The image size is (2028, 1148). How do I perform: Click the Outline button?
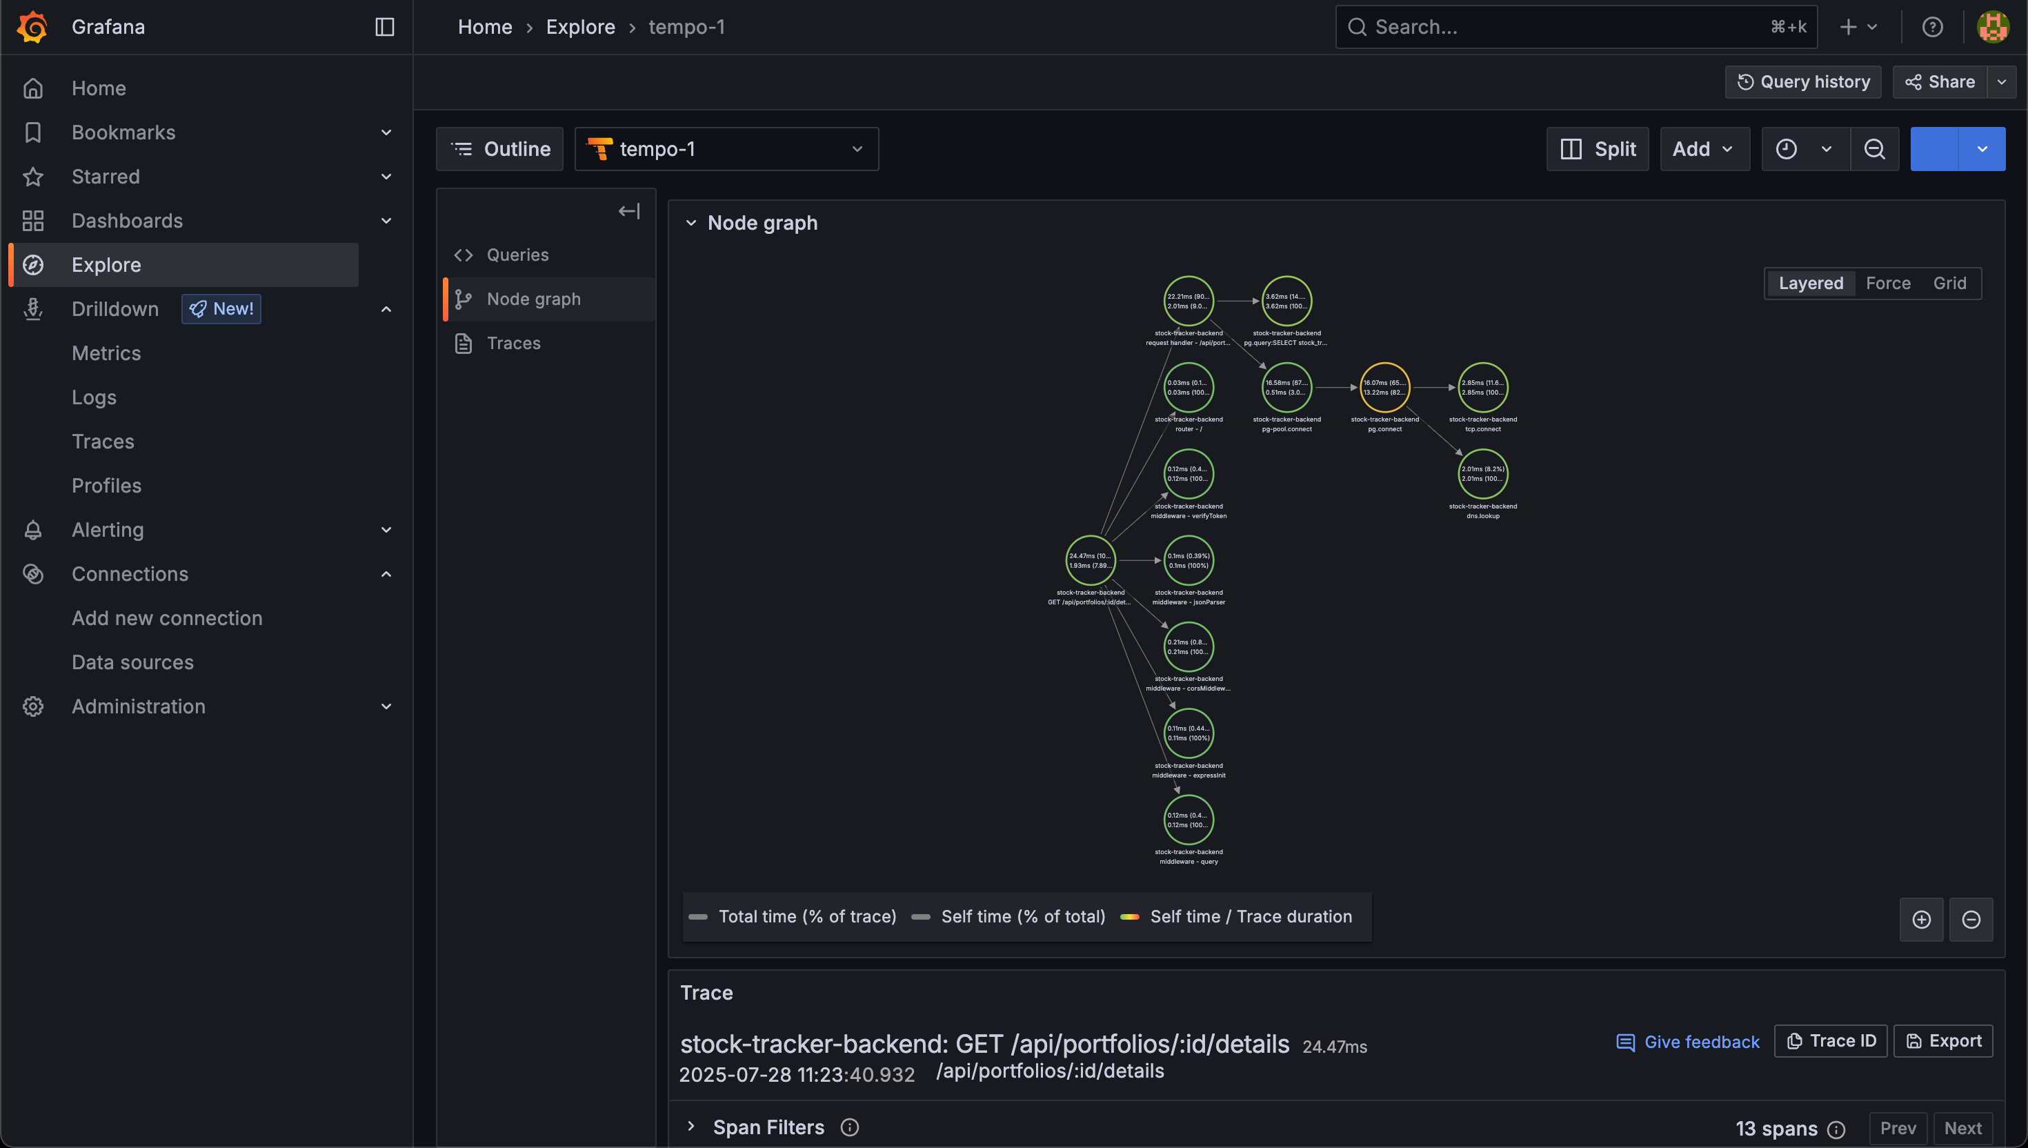(x=499, y=149)
